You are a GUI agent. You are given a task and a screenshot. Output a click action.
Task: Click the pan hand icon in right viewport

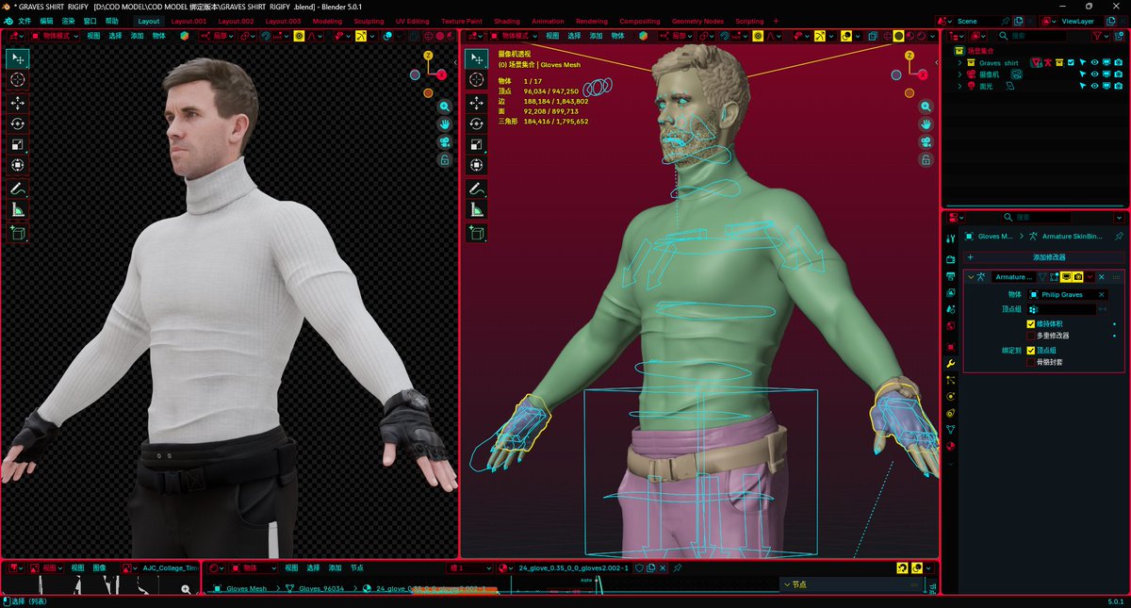pos(926,124)
